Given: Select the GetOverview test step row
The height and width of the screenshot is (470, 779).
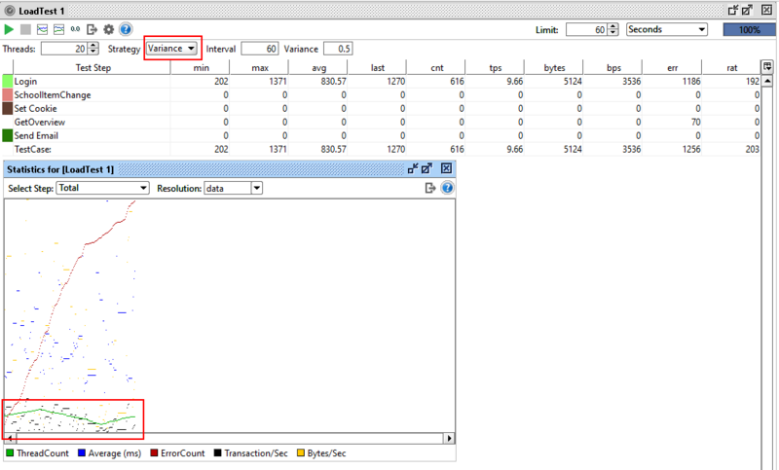Looking at the screenshot, I should click(x=381, y=122).
